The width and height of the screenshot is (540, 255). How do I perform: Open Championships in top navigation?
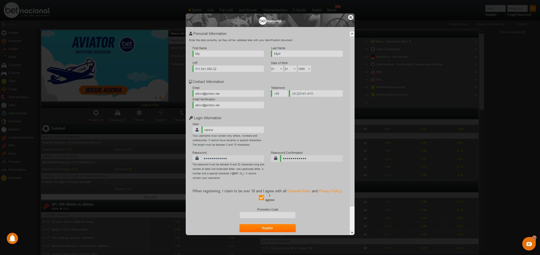275,10
